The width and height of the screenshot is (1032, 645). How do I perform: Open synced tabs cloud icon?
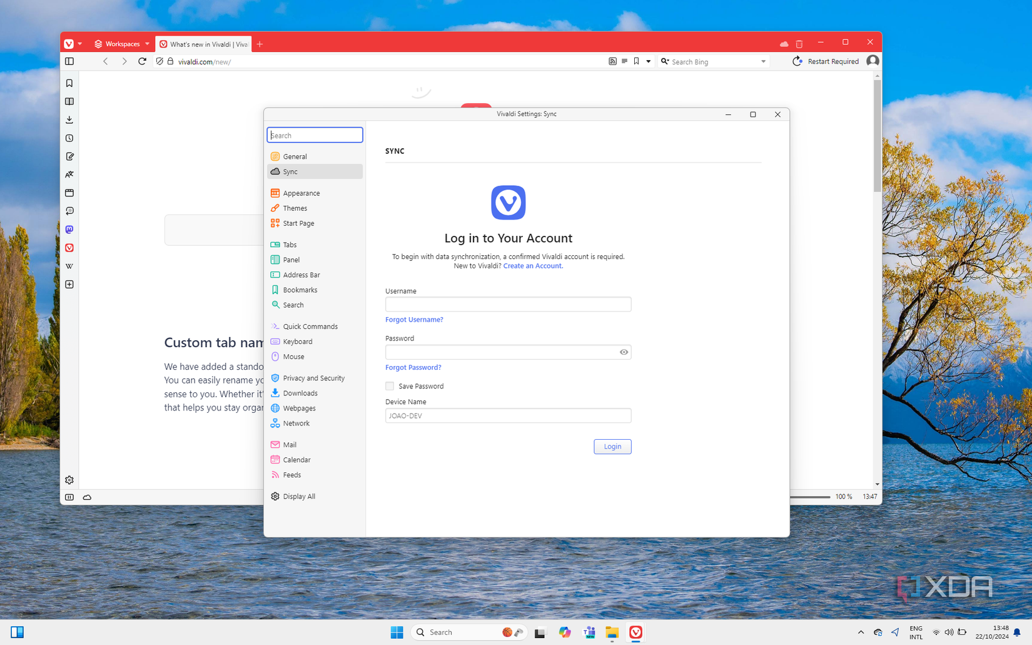[784, 44]
